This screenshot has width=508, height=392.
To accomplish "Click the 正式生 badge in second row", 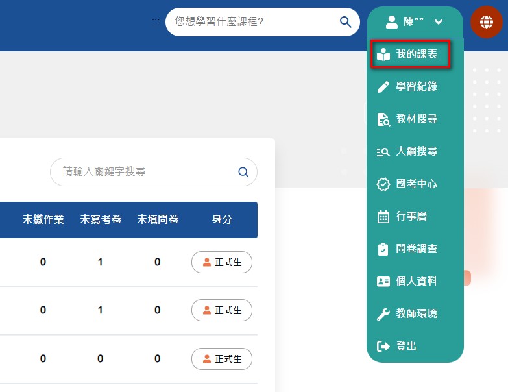I will coord(222,310).
